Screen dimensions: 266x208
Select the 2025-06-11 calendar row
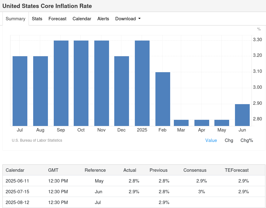18,181
